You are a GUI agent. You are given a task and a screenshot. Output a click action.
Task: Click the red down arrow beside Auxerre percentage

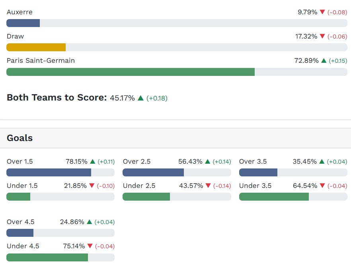tap(322, 12)
